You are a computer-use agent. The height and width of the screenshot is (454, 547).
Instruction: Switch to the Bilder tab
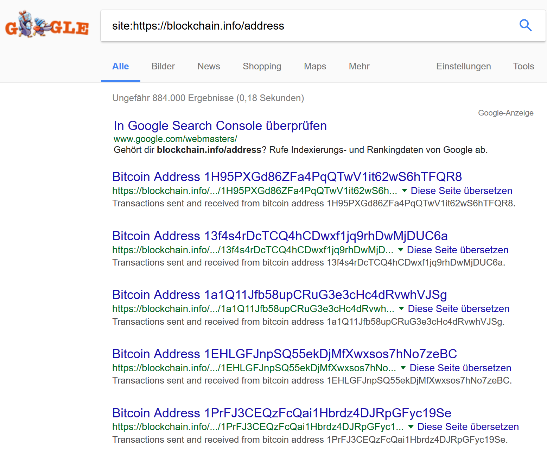pyautogui.click(x=163, y=66)
